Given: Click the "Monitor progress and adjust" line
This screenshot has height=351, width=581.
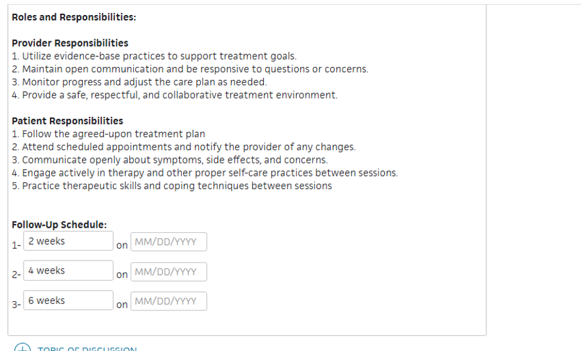Looking at the screenshot, I should (x=139, y=82).
